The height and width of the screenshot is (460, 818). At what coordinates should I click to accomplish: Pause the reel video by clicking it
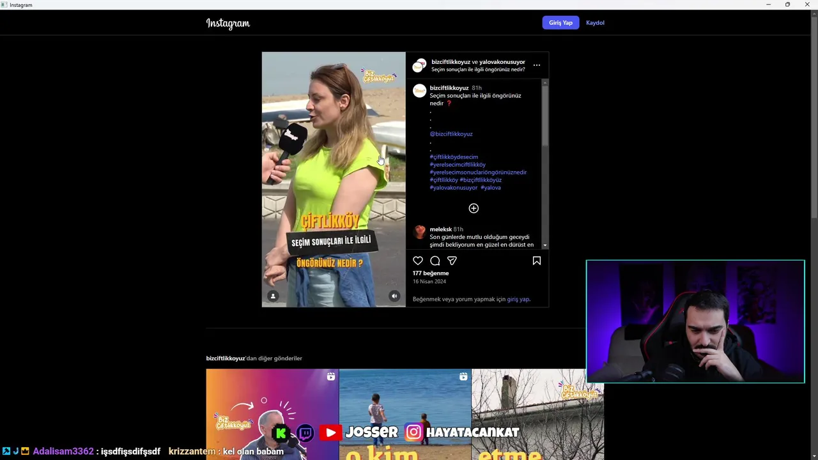pyautogui.click(x=334, y=180)
